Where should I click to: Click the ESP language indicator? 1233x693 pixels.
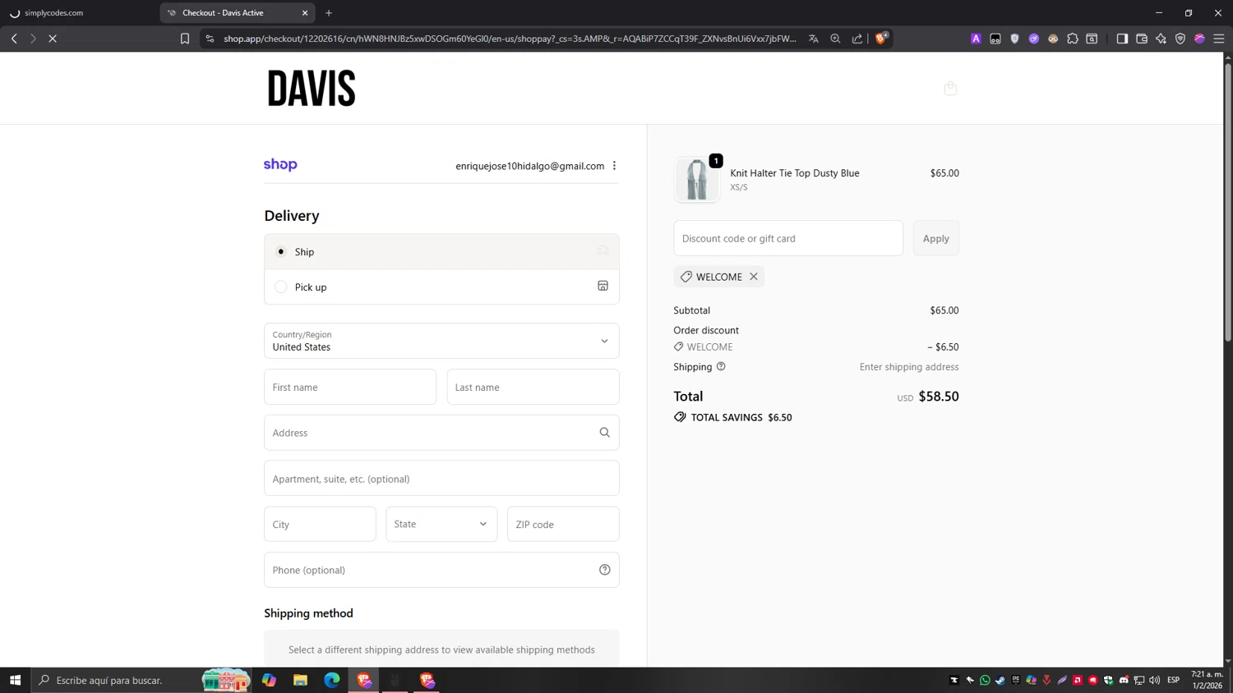point(1174,680)
